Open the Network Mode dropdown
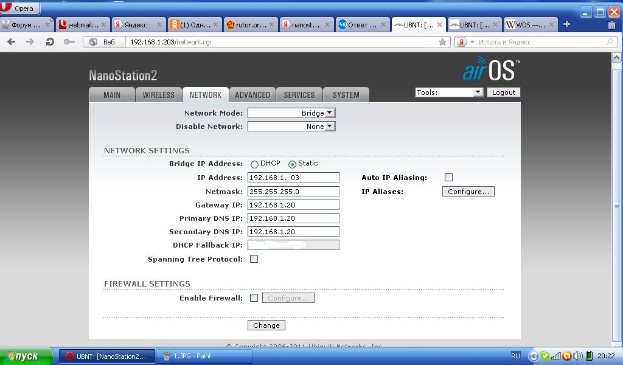 click(x=291, y=113)
